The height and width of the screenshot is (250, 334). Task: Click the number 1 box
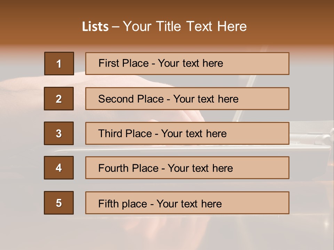tap(59, 64)
